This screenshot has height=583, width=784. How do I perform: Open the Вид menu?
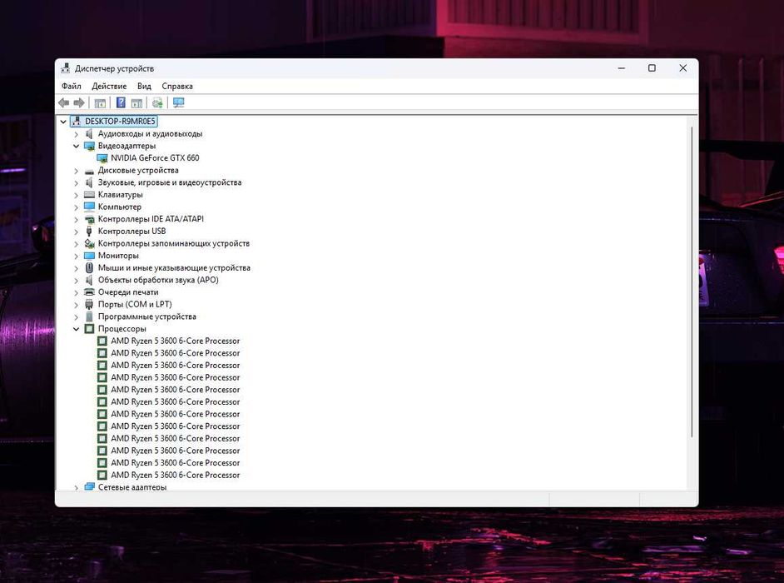[x=144, y=86]
